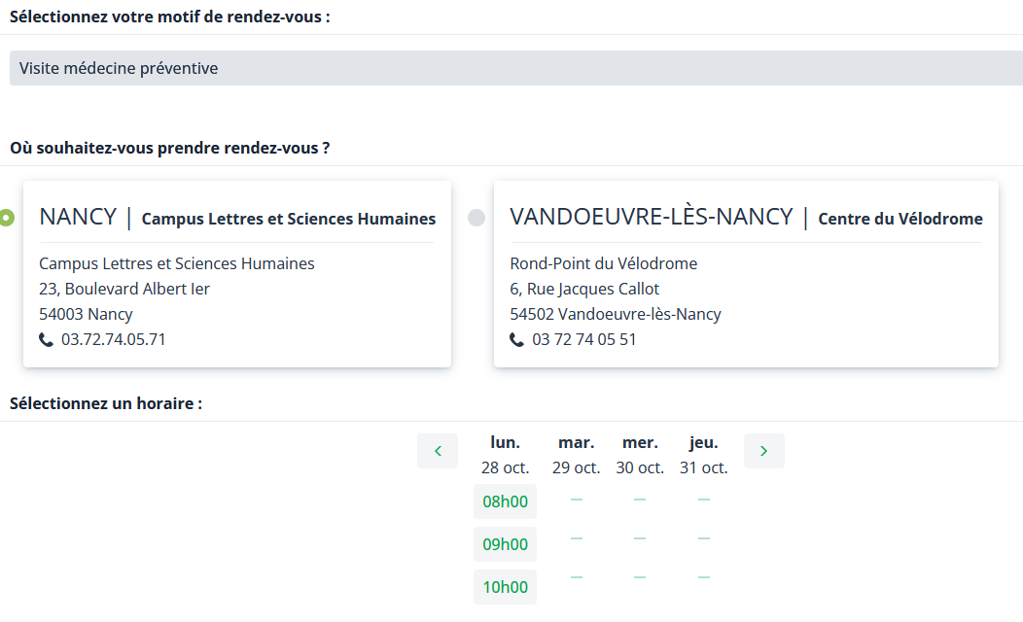The height and width of the screenshot is (622, 1023).
Task: Advance to next week with right chevron
Action: (x=763, y=451)
